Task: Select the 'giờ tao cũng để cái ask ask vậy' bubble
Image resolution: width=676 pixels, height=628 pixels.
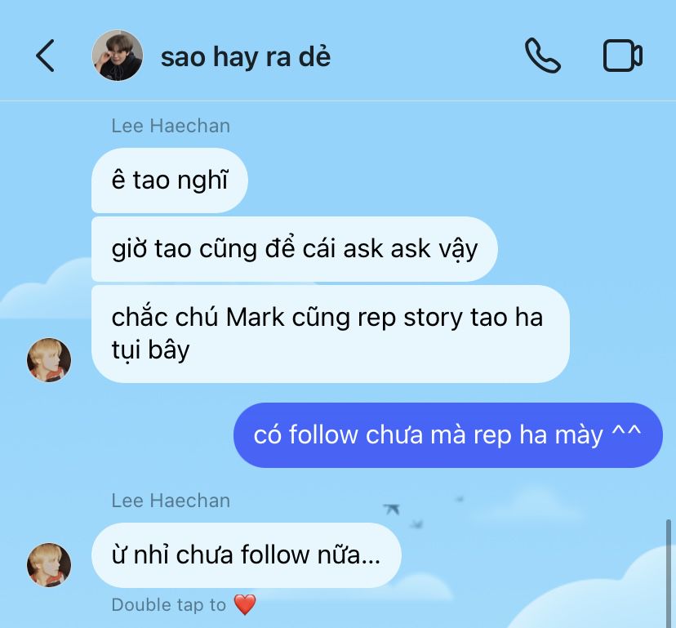Action: coord(295,249)
